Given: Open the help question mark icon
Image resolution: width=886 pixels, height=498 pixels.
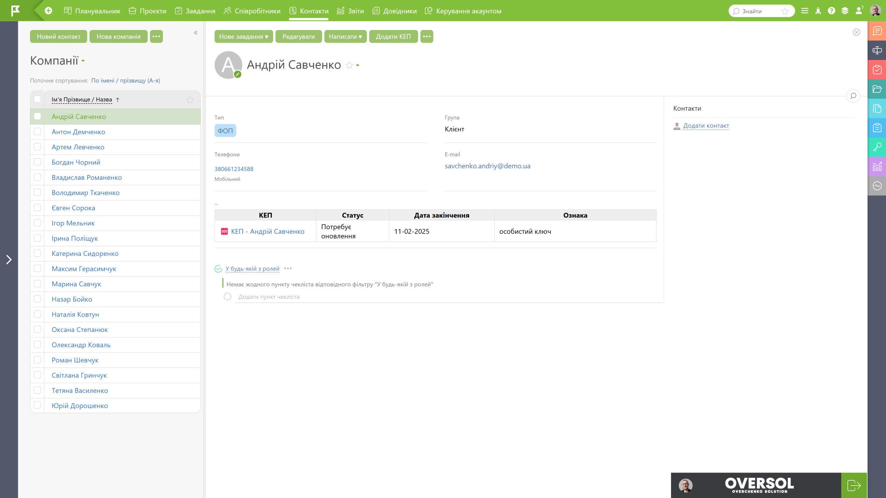Looking at the screenshot, I should point(831,11).
